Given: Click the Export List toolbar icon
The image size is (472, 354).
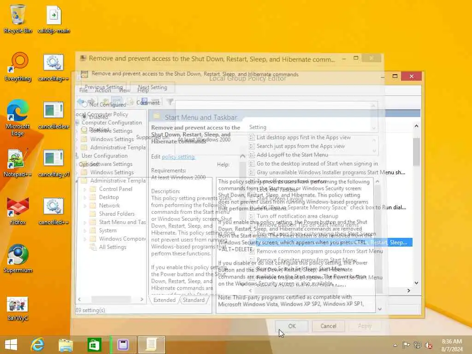Looking at the screenshot, I should (130, 102).
